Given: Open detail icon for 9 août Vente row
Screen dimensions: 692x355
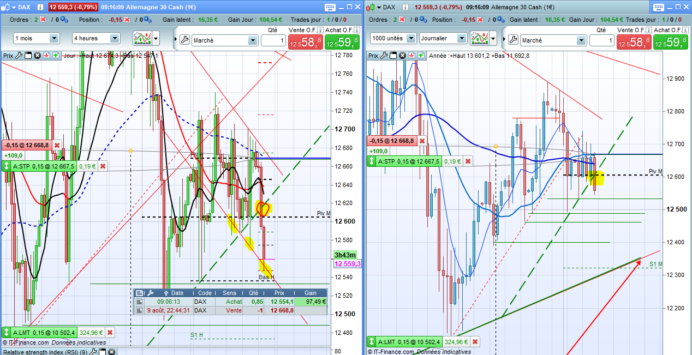Looking at the screenshot, I should click(x=139, y=310).
